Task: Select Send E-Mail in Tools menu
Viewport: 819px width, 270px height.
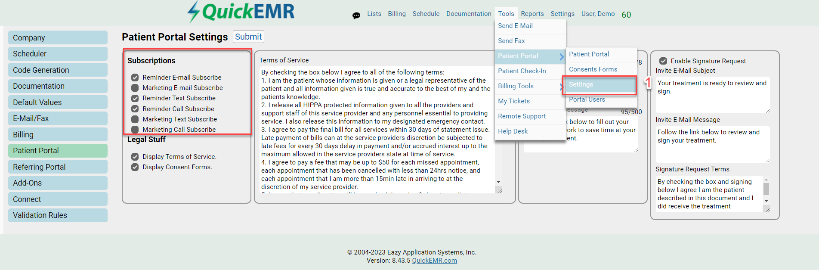Action: coord(530,26)
